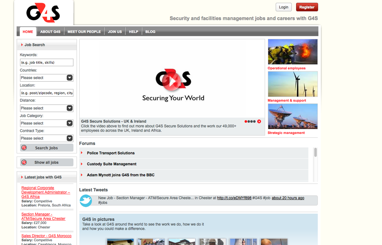Open the HELP menu item
This screenshot has height=245, width=382.
tap(133, 32)
